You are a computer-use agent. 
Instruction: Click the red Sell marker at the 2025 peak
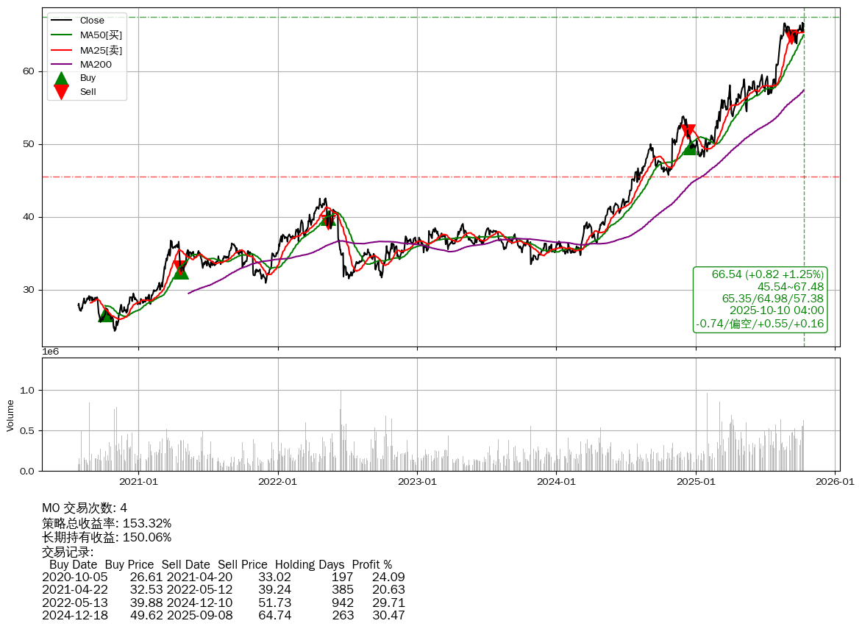point(791,36)
